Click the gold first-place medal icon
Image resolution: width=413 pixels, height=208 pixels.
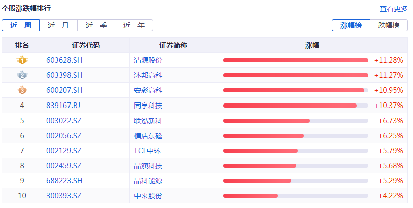(22, 60)
